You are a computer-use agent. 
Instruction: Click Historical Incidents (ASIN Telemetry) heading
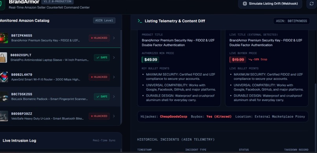[x=176, y=140]
